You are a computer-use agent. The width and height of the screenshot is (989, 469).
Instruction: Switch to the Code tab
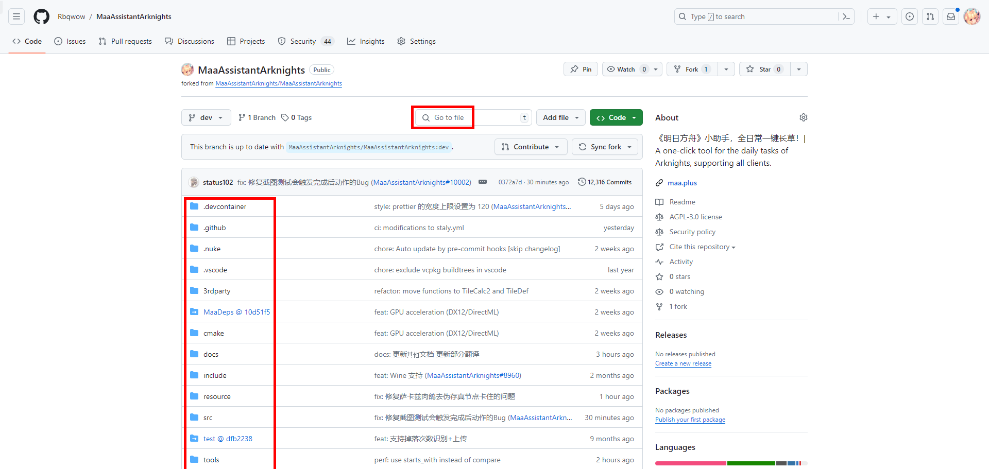(27, 41)
